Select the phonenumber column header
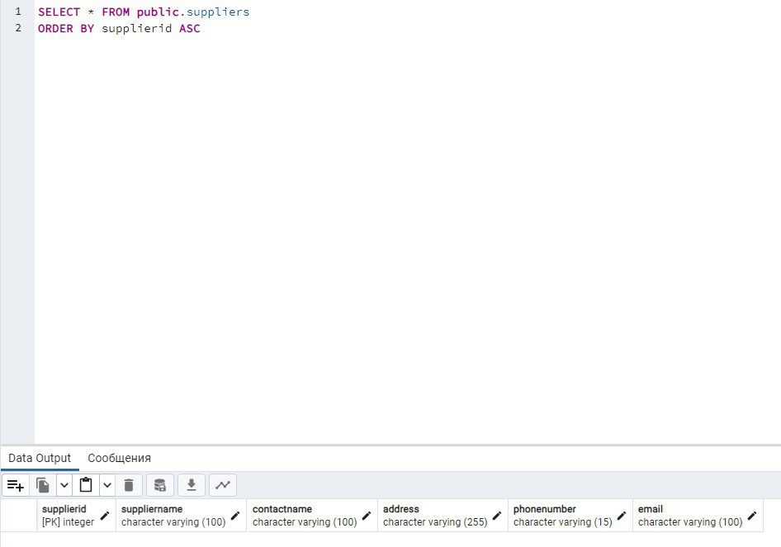This screenshot has height=547, width=781. point(561,516)
